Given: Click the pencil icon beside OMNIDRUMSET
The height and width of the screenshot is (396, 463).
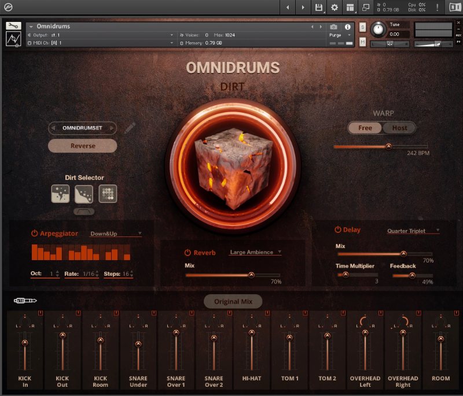Looking at the screenshot, I should click(128, 128).
